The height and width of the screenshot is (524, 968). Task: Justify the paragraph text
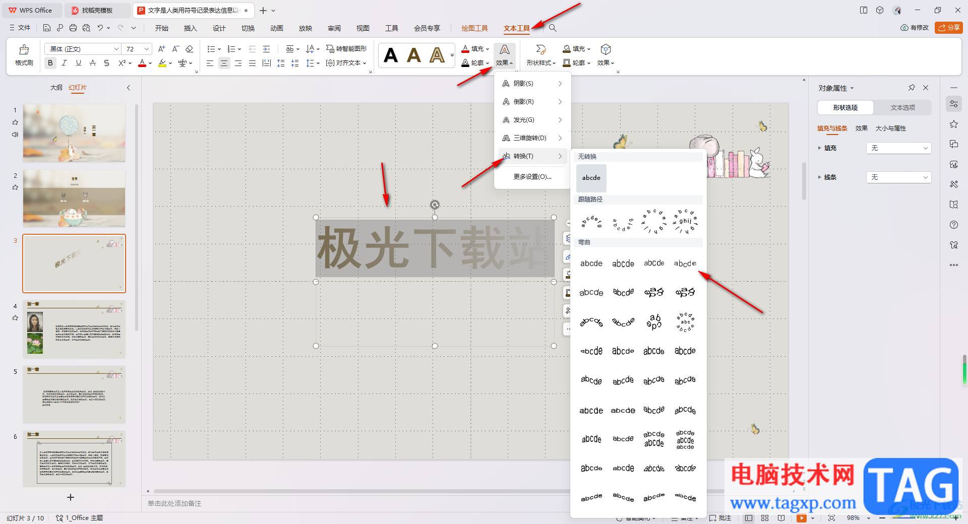[x=252, y=63]
